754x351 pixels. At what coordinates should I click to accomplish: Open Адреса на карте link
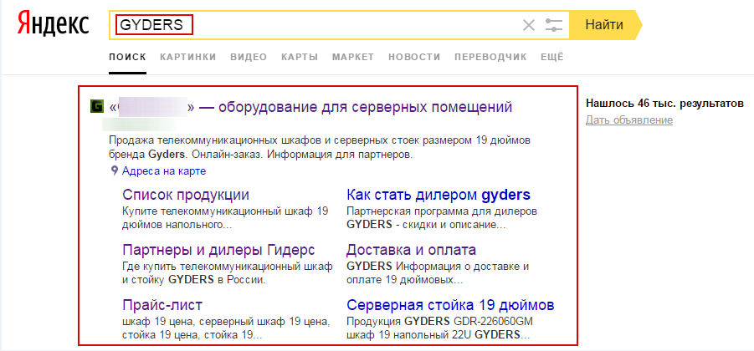coord(164,171)
